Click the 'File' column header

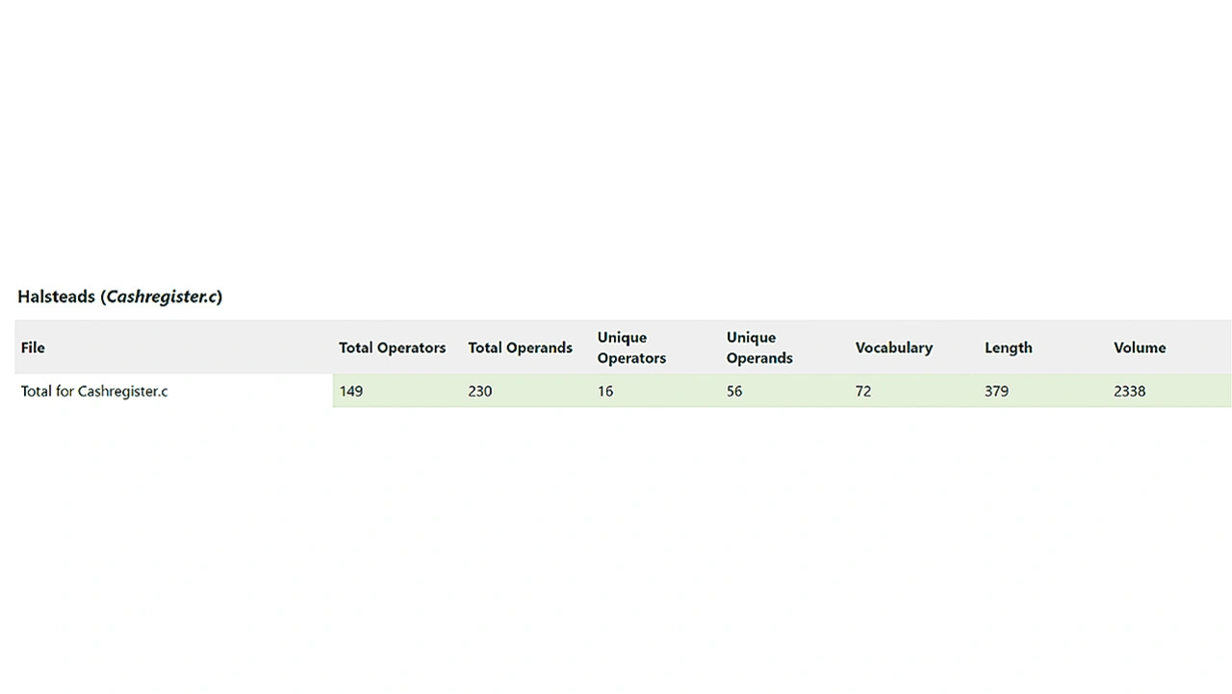tap(33, 347)
